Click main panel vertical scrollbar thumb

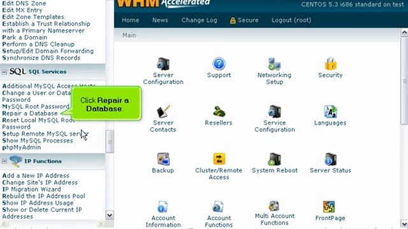click(404, 81)
